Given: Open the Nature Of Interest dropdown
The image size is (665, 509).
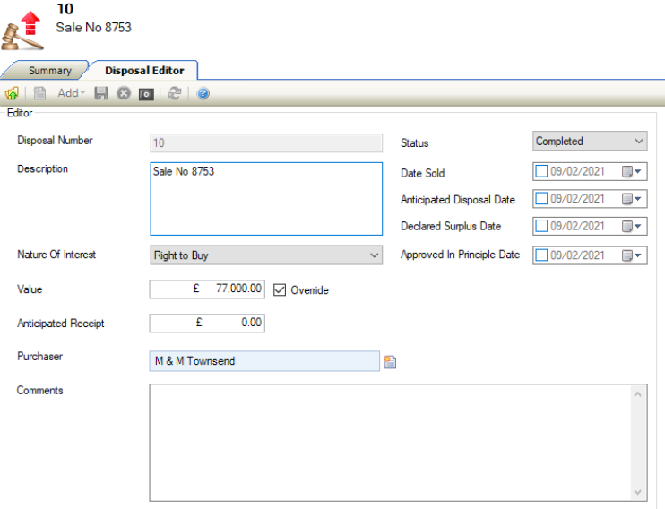Looking at the screenshot, I should point(374,255).
